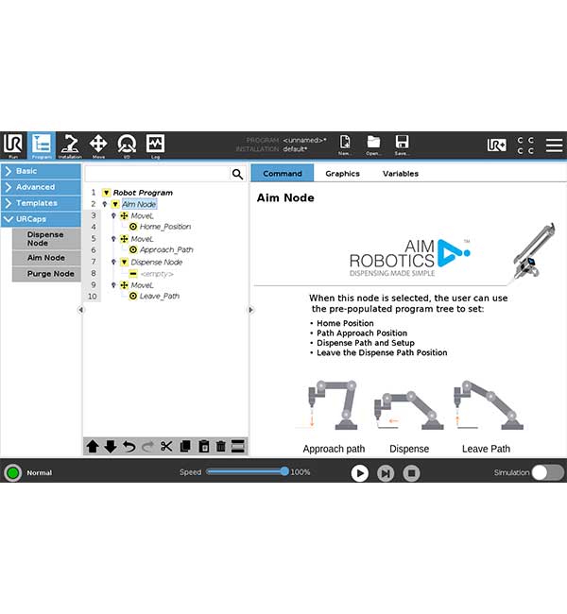Click the UR+ icon in header

[496, 145]
